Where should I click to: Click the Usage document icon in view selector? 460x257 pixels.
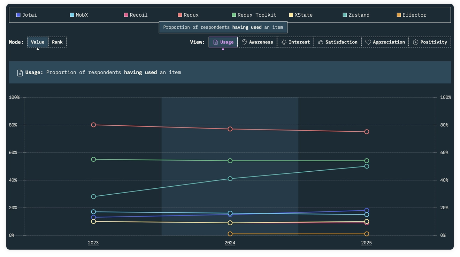[x=215, y=42]
